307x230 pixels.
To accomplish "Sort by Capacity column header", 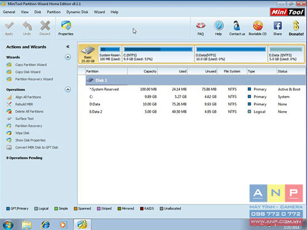I will tap(142, 71).
